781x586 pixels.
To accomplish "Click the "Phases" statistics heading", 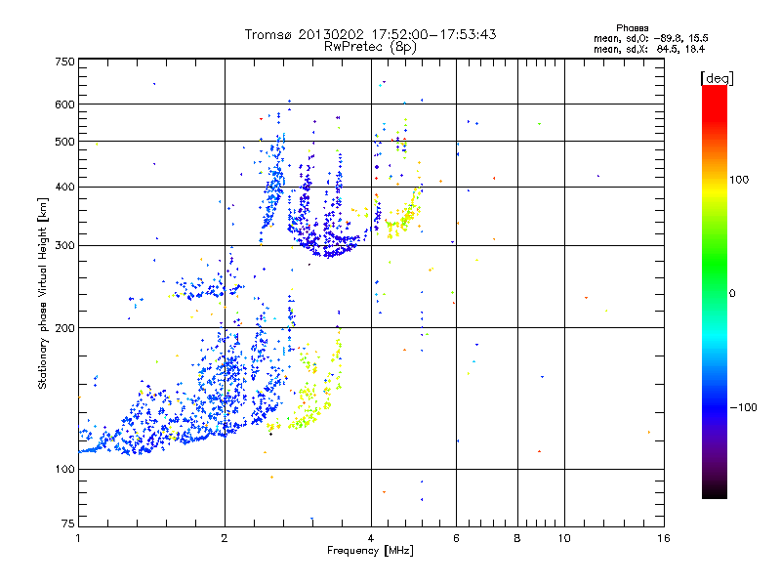I will point(632,28).
